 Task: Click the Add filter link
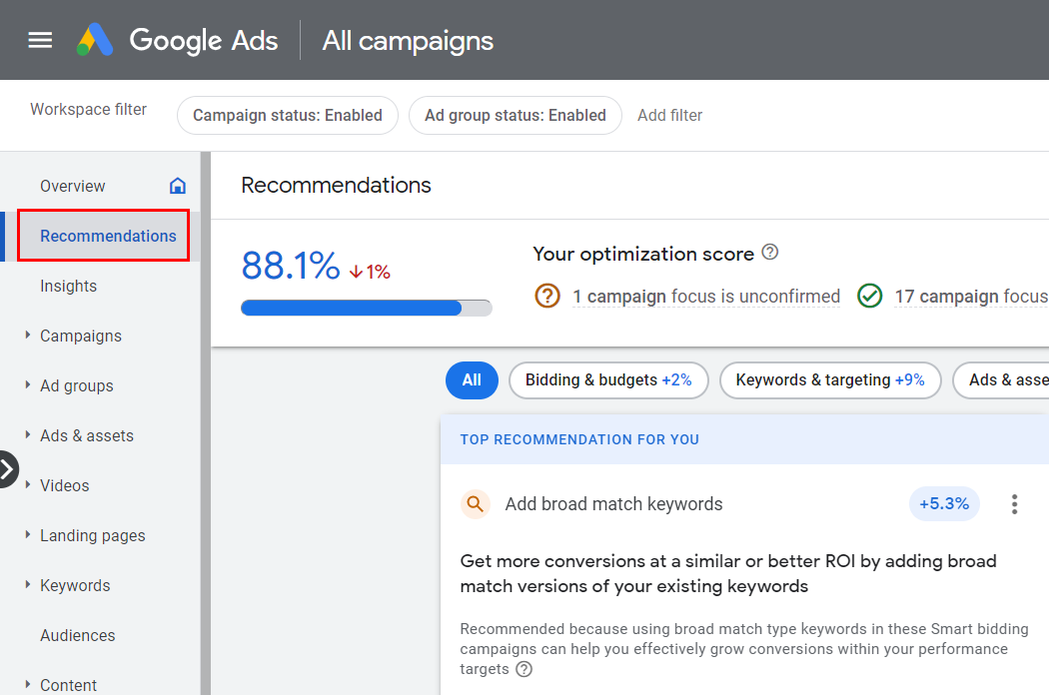669,115
